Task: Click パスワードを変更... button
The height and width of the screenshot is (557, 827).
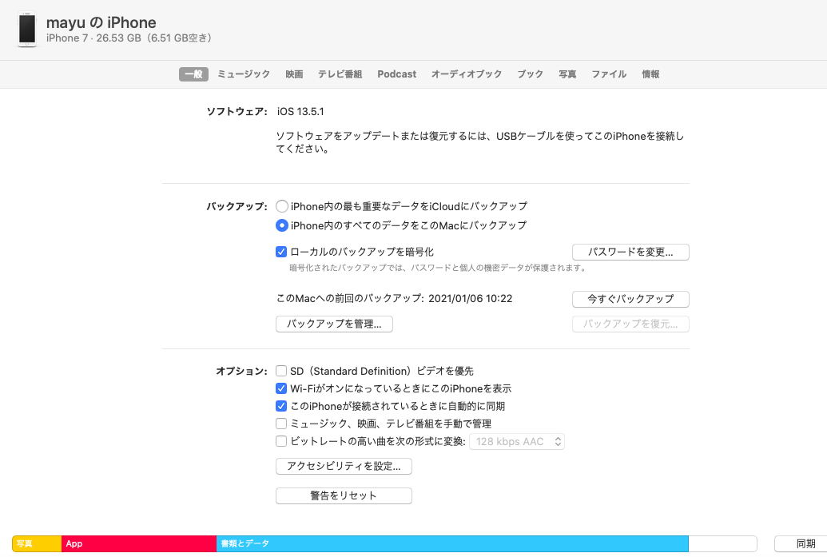Action: pos(630,252)
